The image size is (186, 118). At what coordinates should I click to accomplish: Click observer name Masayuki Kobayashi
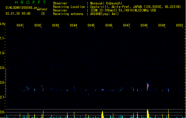(106, 3)
